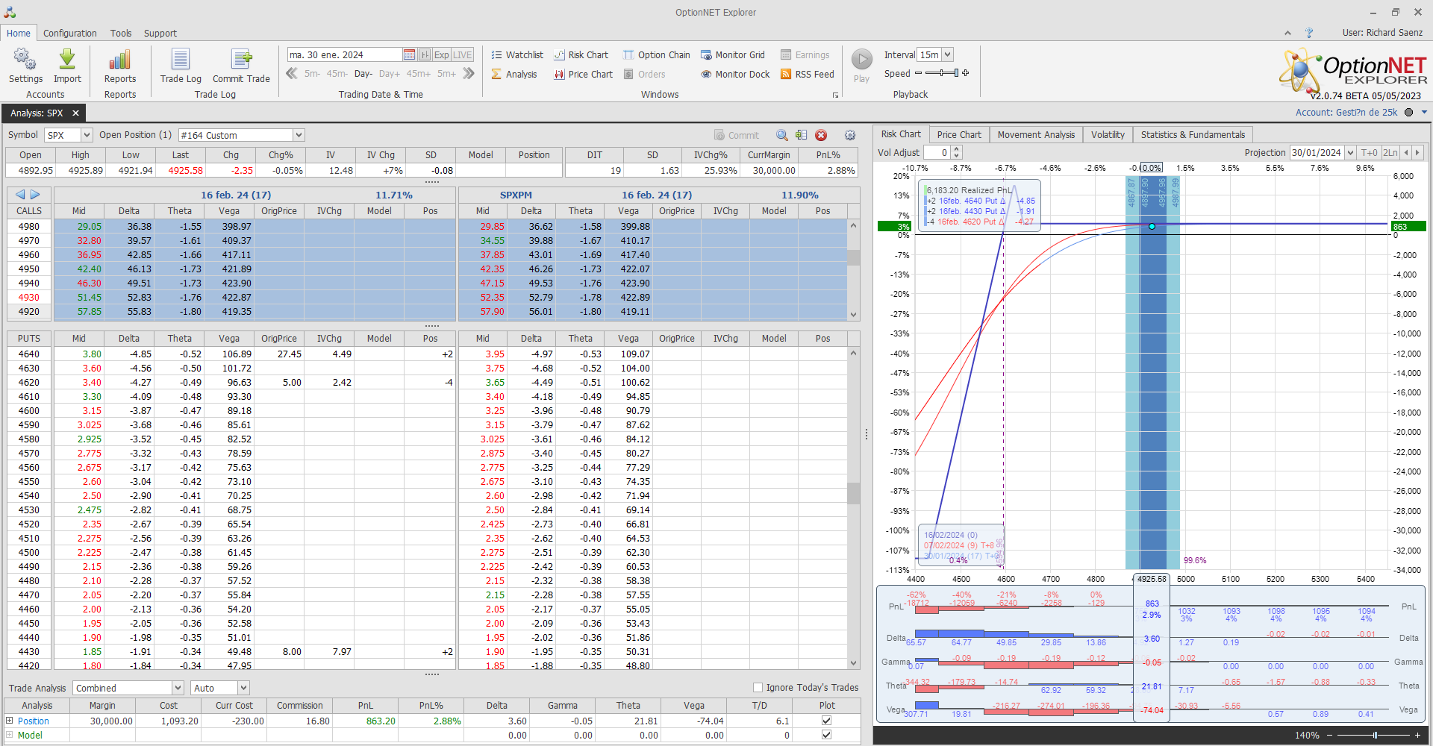Image resolution: width=1433 pixels, height=746 pixels.
Task: Open the RSS Feed window
Action: 807,75
